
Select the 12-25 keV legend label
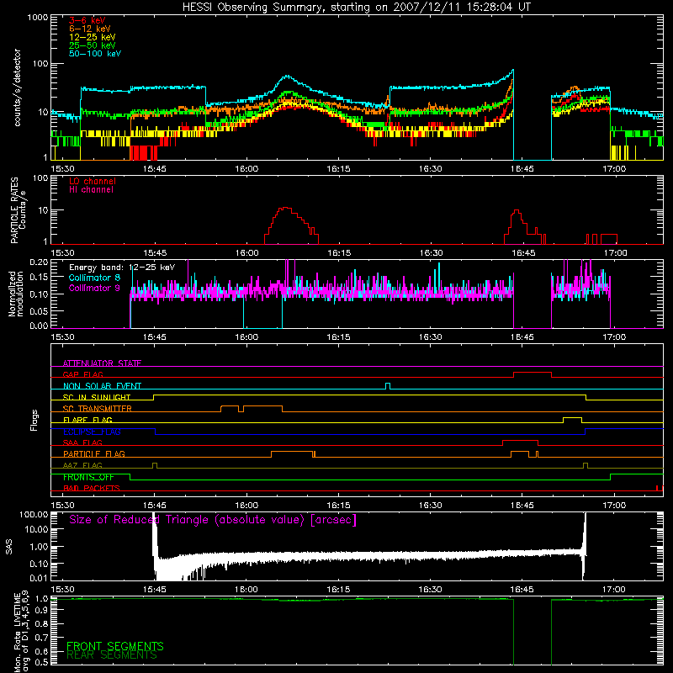click(93, 37)
